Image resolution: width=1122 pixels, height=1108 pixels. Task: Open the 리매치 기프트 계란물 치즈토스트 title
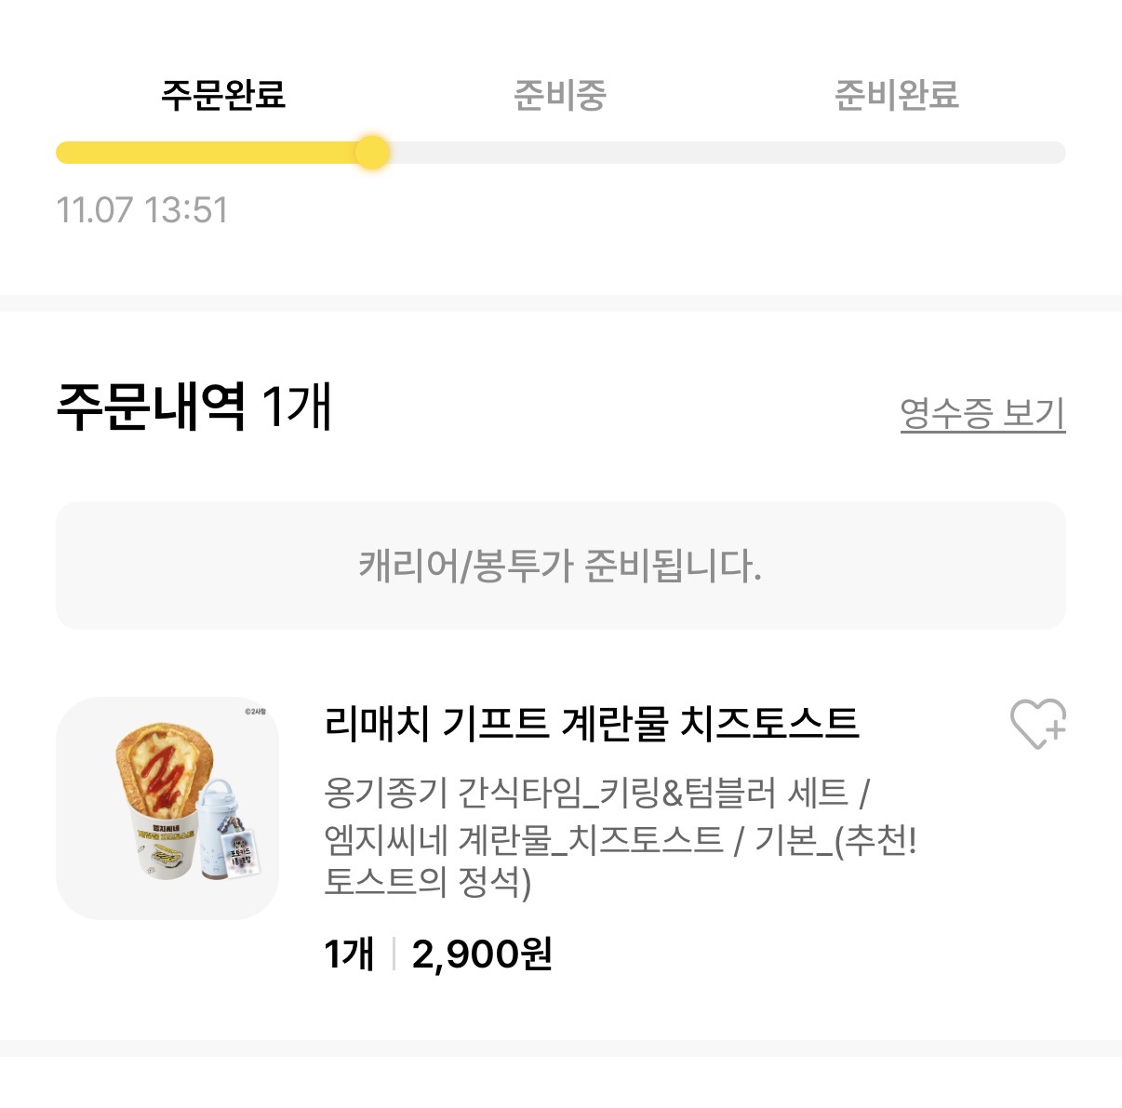pos(591,723)
